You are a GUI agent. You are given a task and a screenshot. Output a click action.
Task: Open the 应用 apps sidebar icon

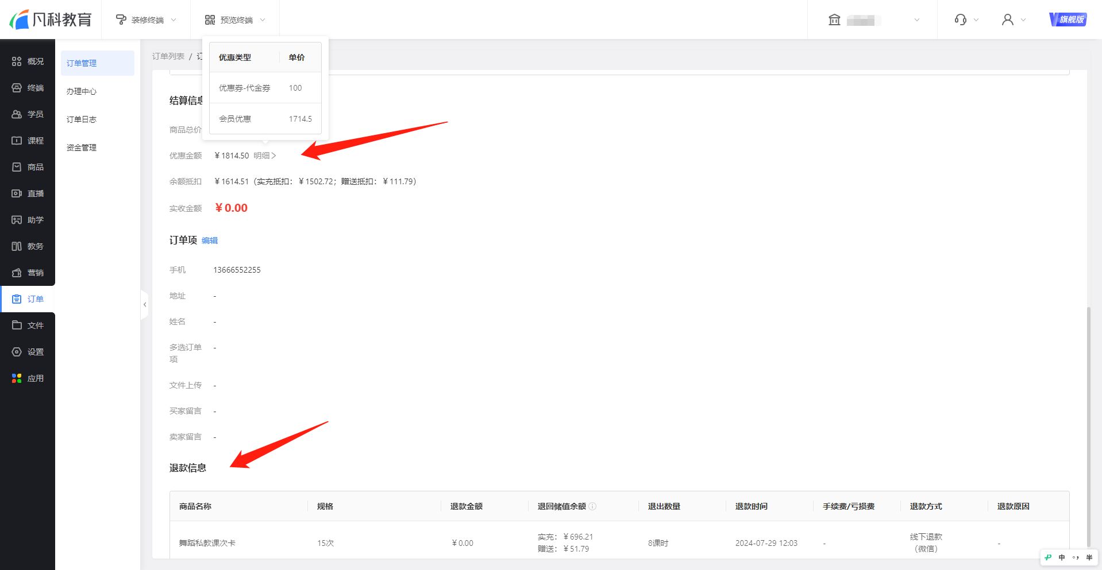pos(17,378)
